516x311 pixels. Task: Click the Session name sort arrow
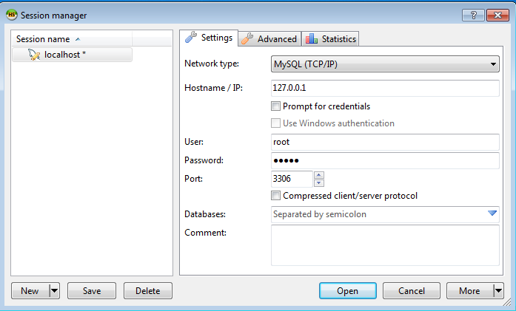pos(78,39)
